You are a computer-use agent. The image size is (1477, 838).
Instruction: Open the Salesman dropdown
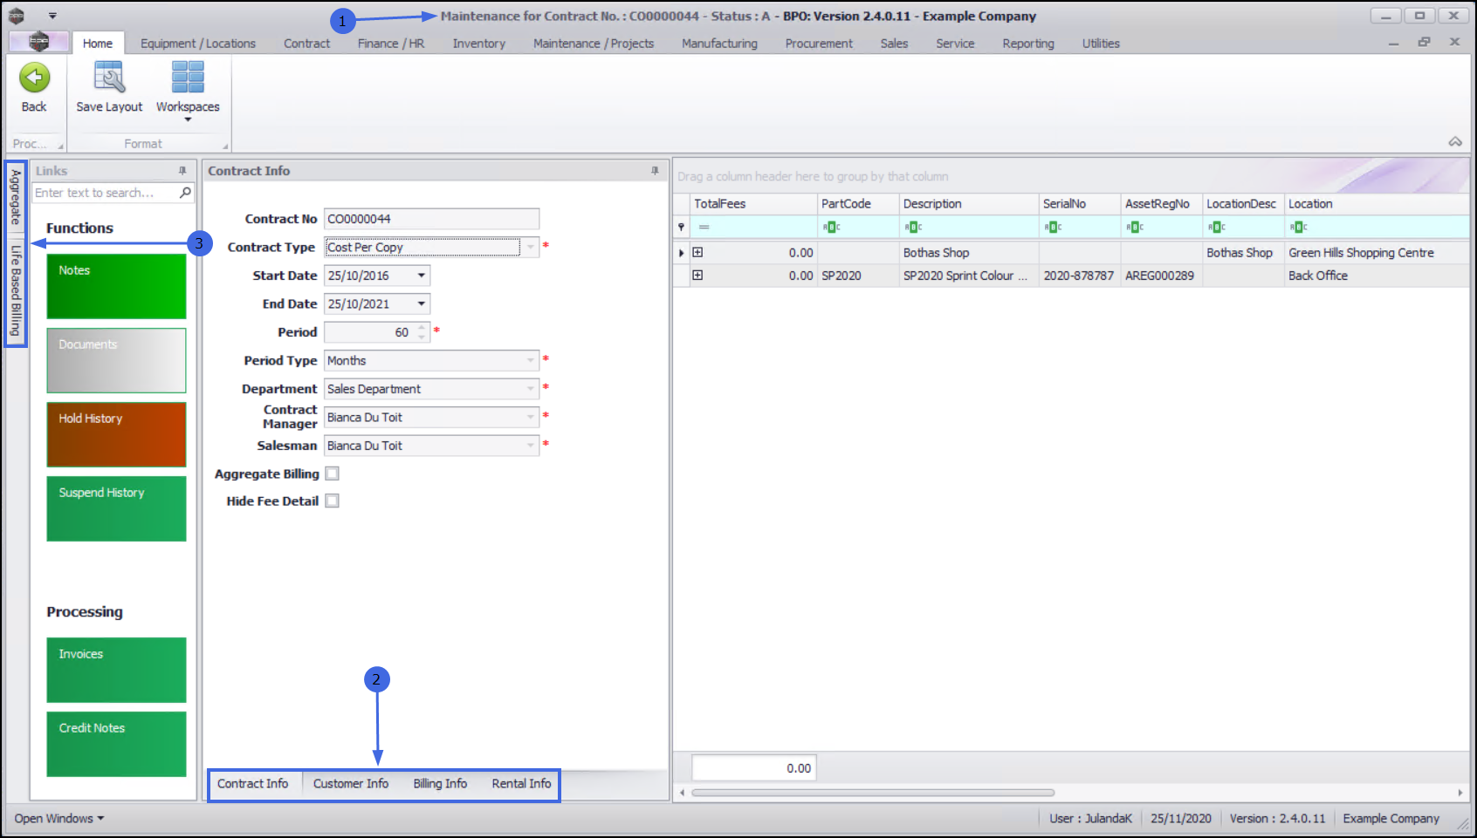(x=530, y=446)
